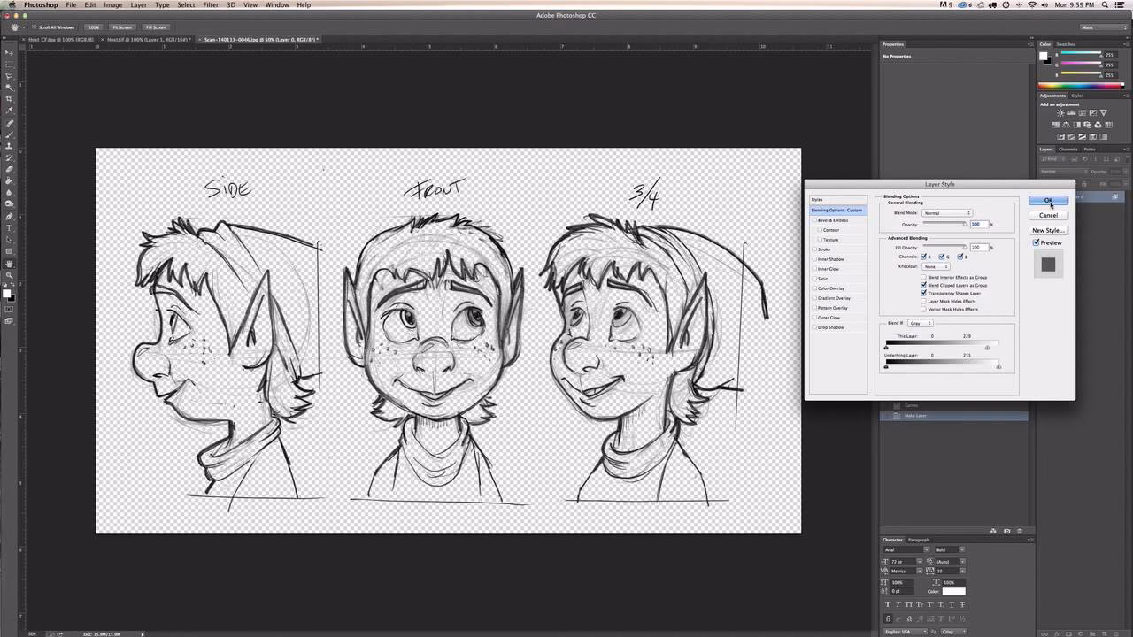The height and width of the screenshot is (637, 1133).
Task: Enable the Layer Mask Hides Effects checkbox
Action: [923, 301]
